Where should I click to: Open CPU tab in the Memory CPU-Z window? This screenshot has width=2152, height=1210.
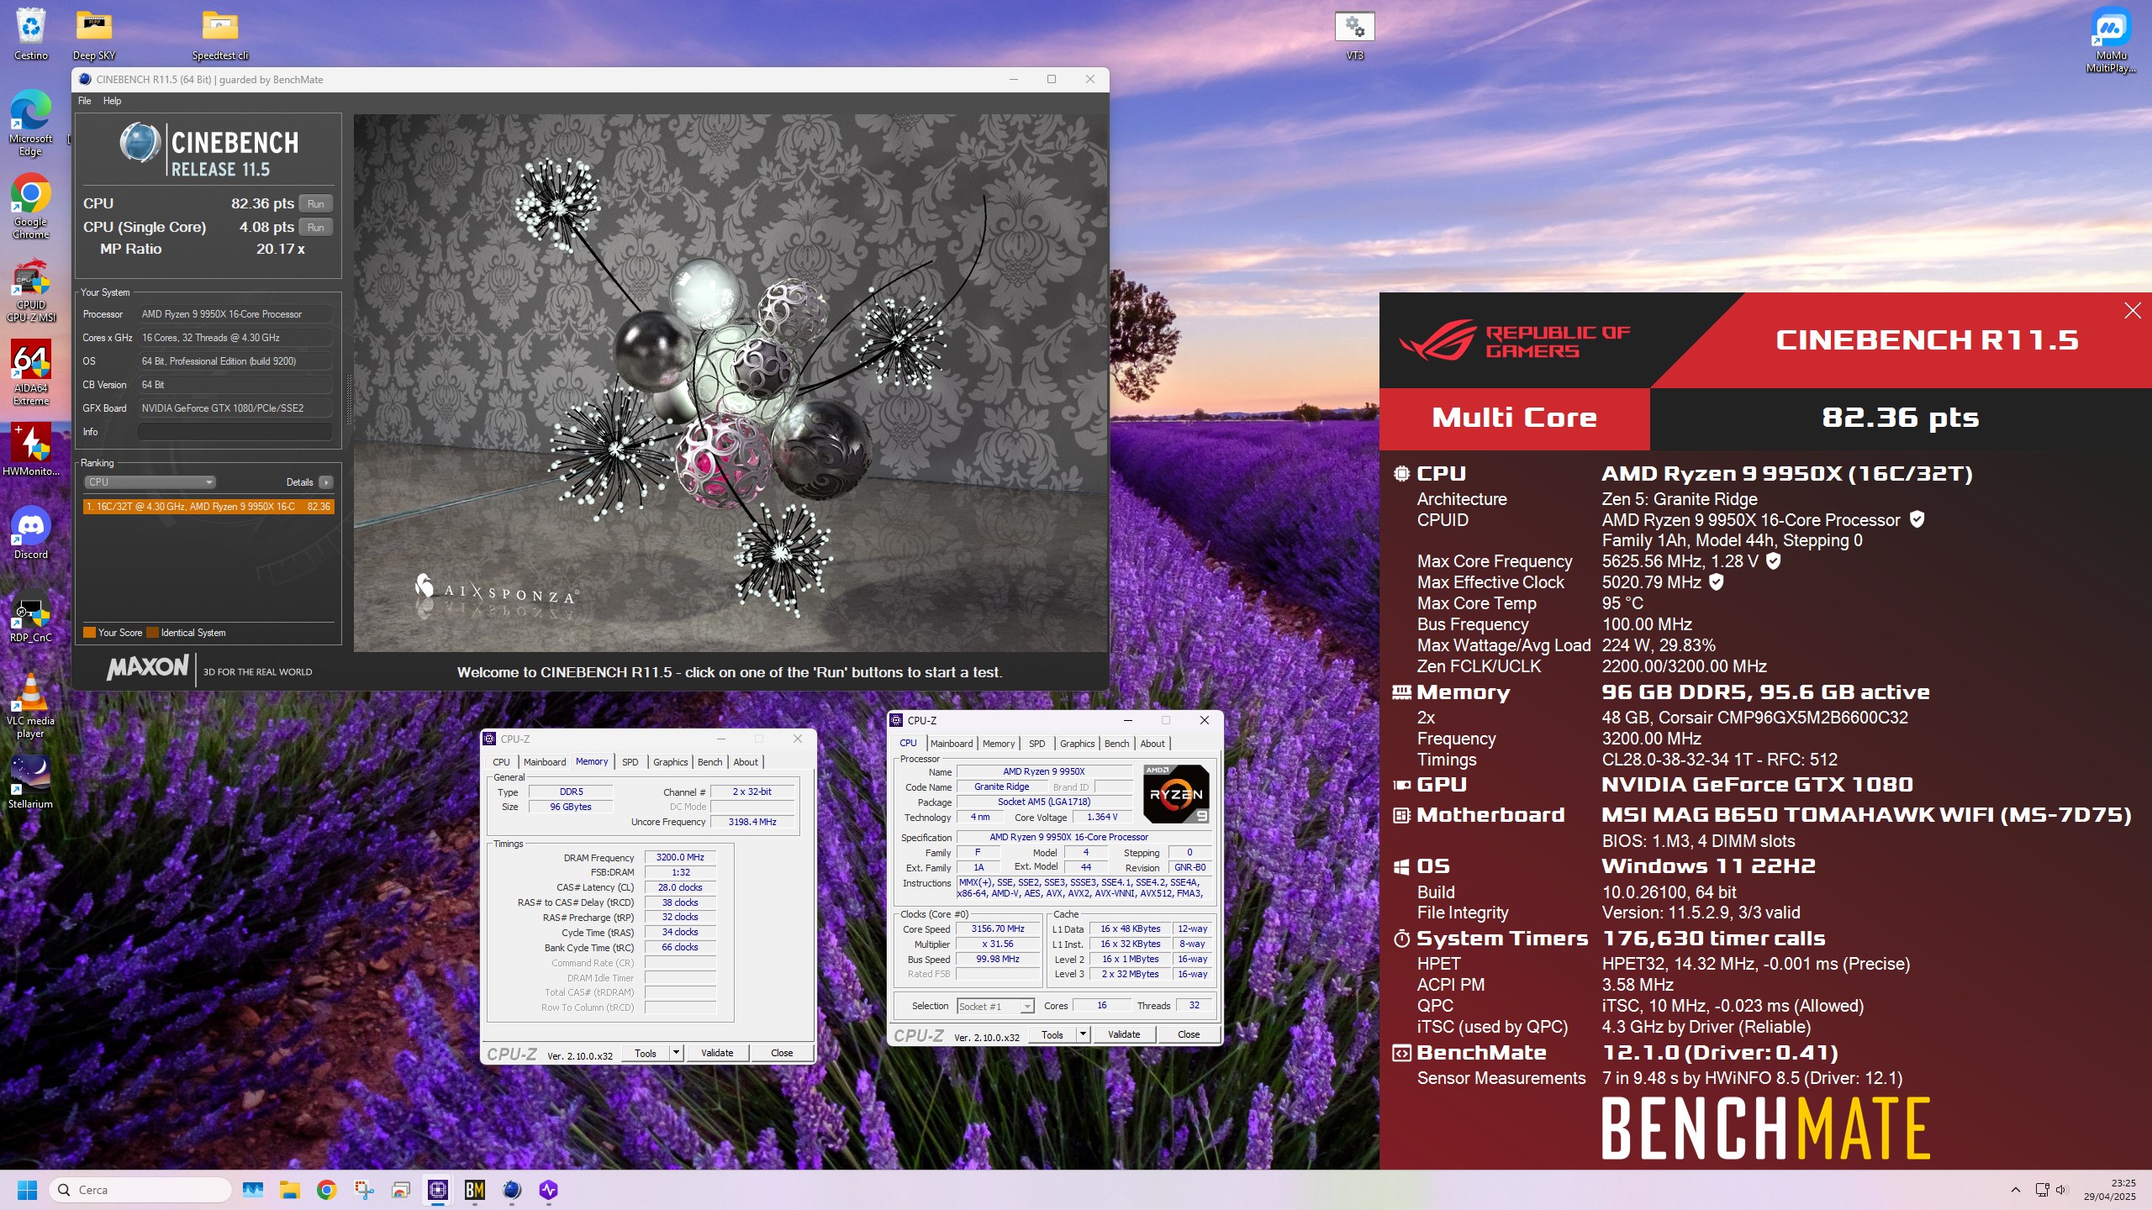[x=501, y=762]
